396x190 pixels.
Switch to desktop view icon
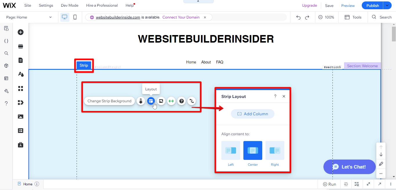pyautogui.click(x=65, y=17)
